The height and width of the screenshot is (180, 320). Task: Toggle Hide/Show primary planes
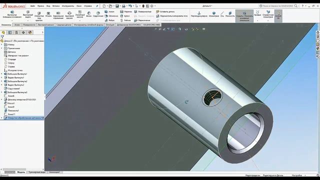tap(244, 15)
